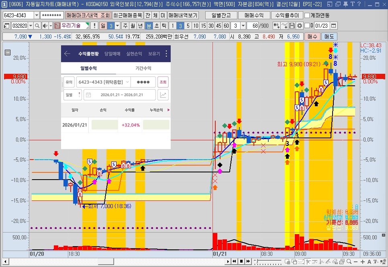Open the calendar next to the 01/23 date
Screen dimensions: 388x267
334,25
